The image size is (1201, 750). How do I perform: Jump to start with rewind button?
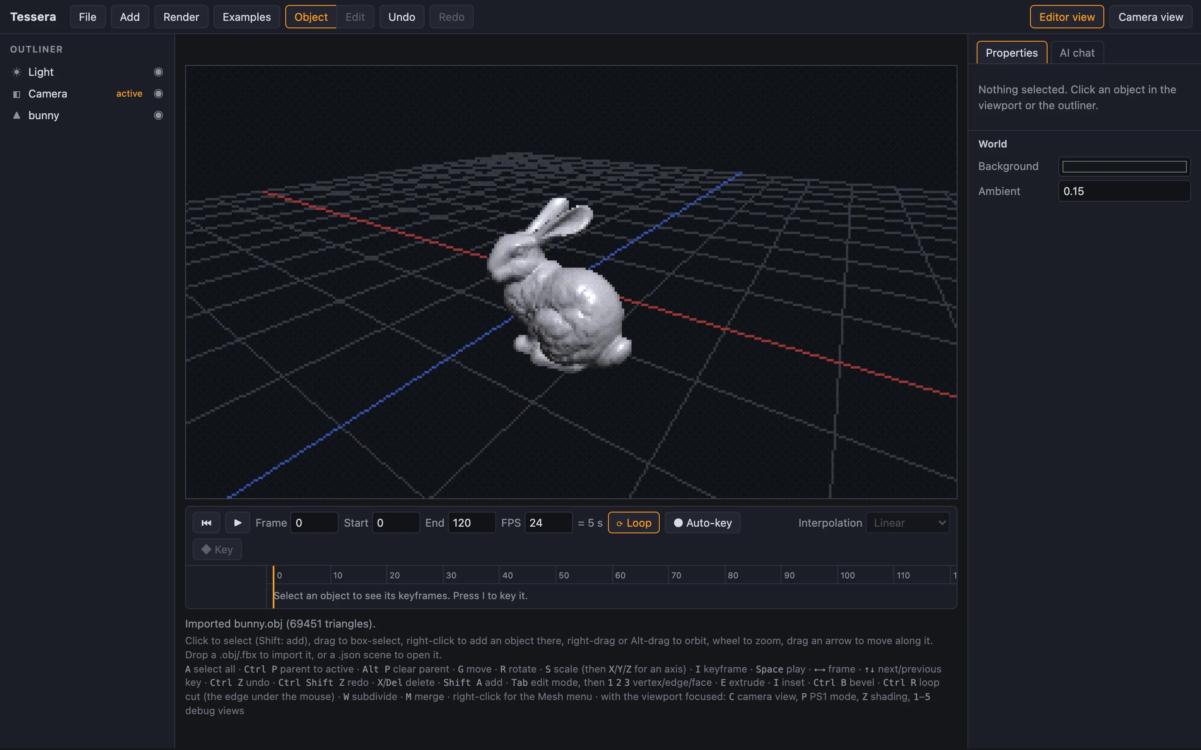(x=206, y=522)
